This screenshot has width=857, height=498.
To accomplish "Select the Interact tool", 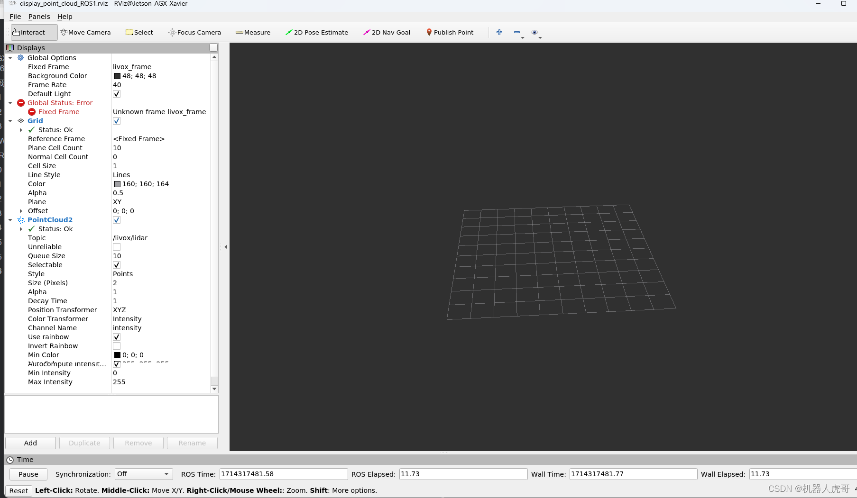I will [x=29, y=32].
